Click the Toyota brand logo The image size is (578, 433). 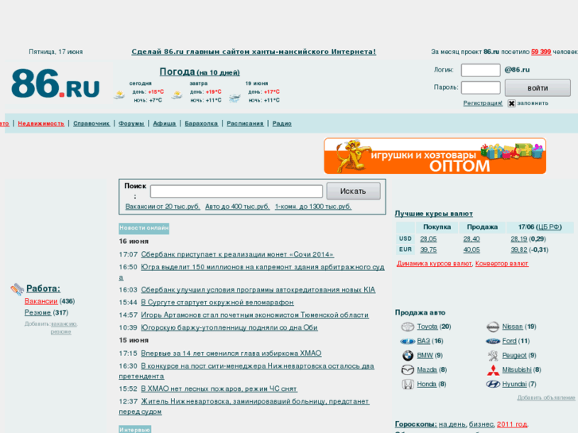408,327
